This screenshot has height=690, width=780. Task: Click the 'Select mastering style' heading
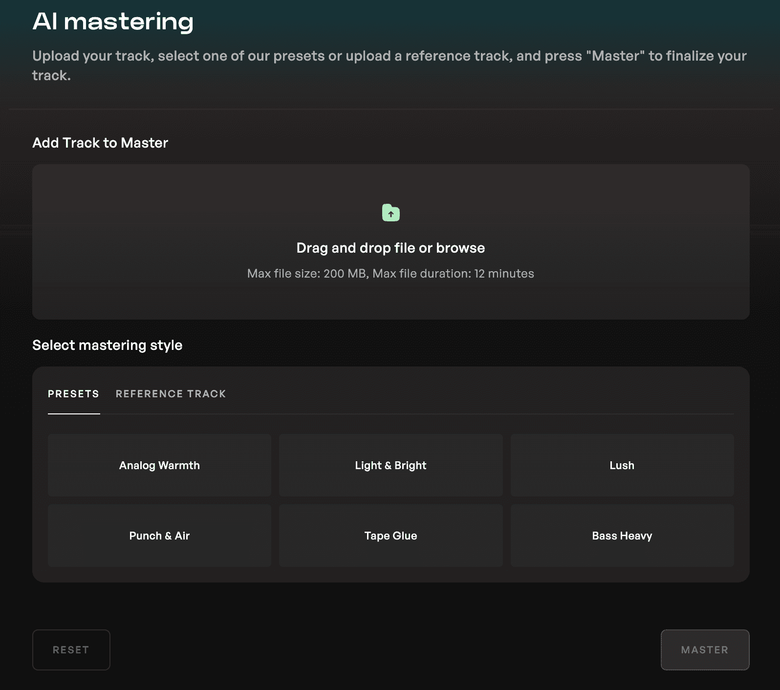[x=107, y=345]
